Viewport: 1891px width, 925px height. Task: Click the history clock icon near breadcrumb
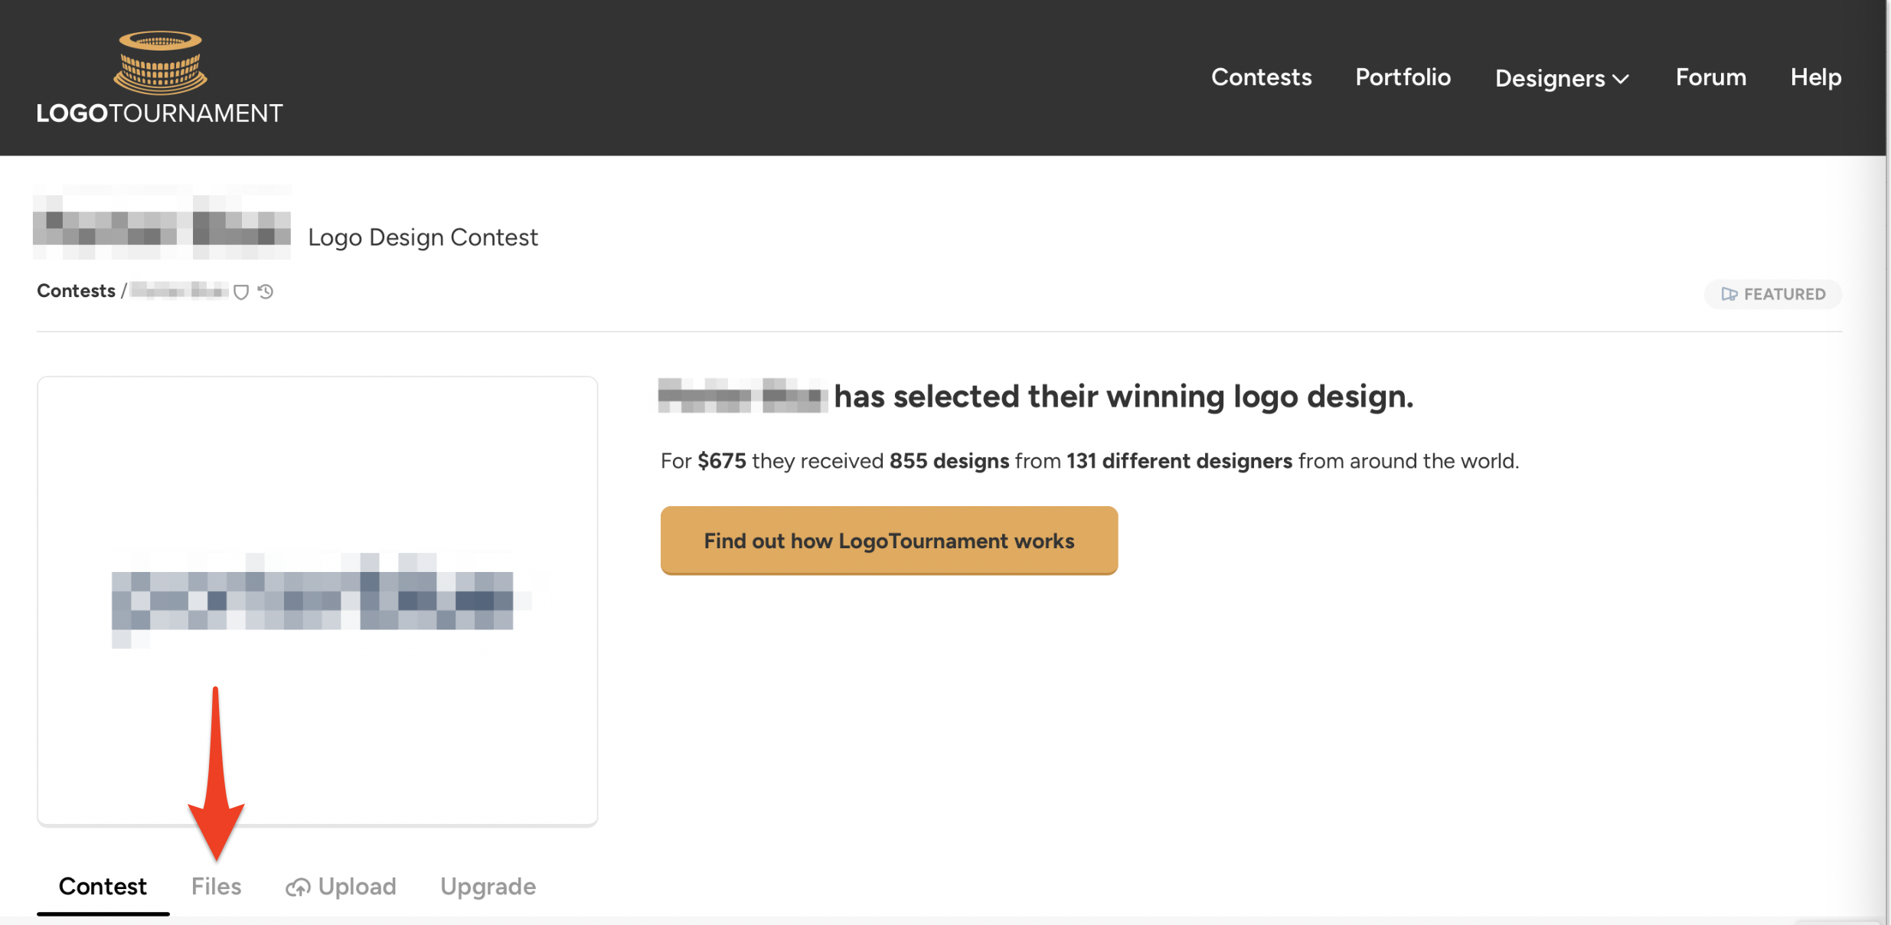tap(266, 292)
